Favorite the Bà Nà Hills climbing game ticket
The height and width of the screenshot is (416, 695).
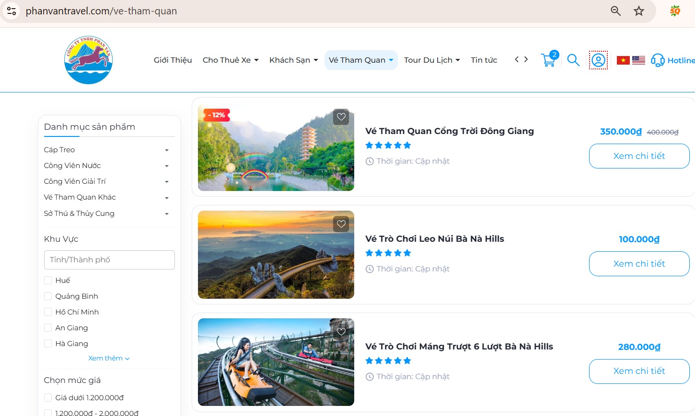point(341,224)
